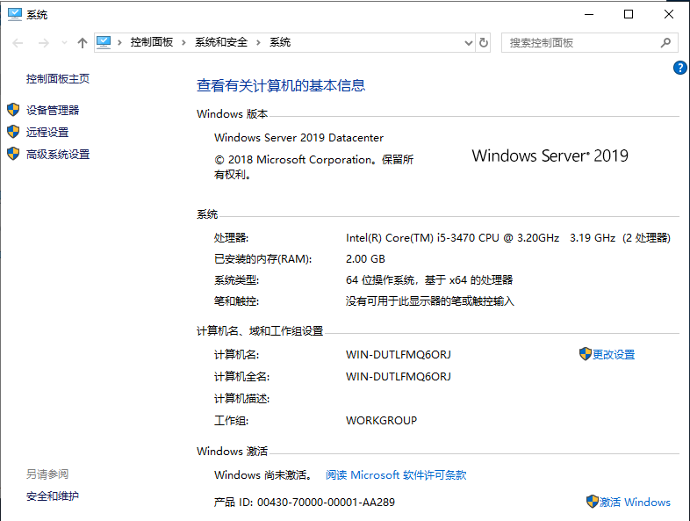The width and height of the screenshot is (690, 521).
Task: Refresh the address bar location
Action: coord(484,42)
